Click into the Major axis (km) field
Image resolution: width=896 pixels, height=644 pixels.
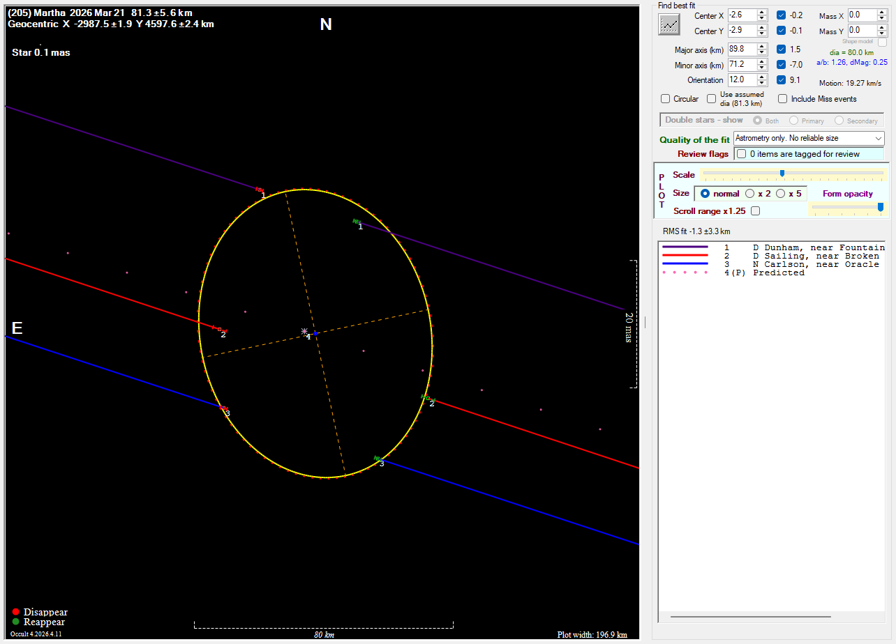pos(740,49)
